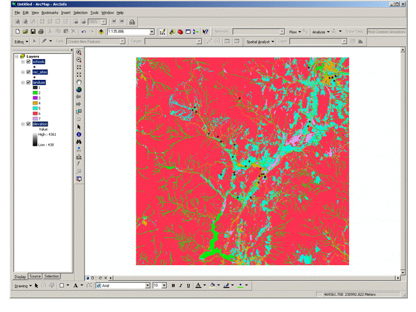Click the landuse class 2 green swatch
Image resolution: width=416 pixels, height=312 pixels.
click(x=35, y=93)
